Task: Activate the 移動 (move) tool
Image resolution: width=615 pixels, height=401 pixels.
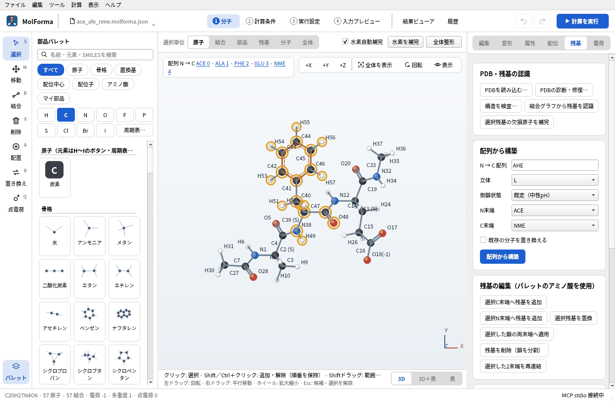Action: pos(16,74)
